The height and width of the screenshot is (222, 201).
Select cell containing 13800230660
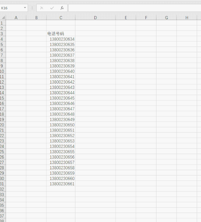61,178
